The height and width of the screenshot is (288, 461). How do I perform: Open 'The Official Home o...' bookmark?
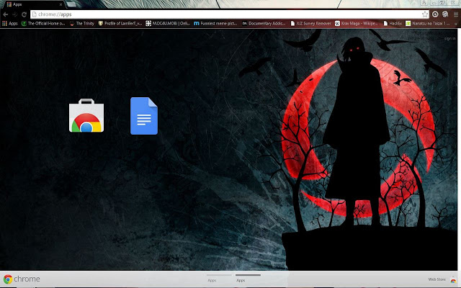(43, 23)
